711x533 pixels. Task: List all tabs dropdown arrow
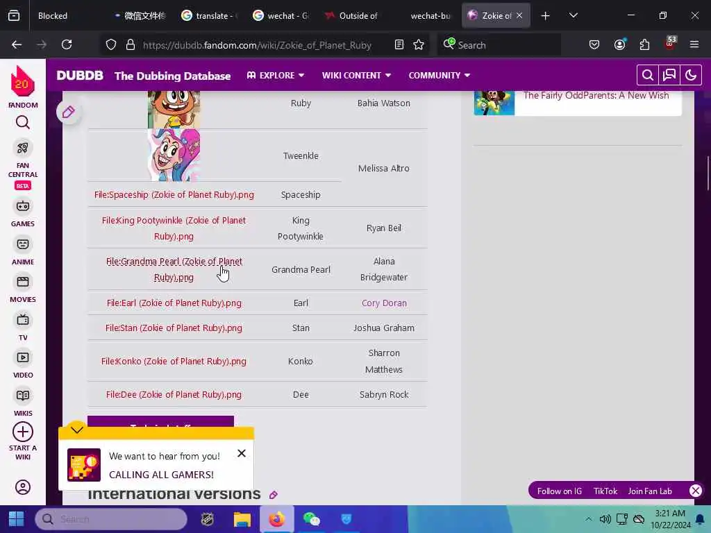pos(573,15)
